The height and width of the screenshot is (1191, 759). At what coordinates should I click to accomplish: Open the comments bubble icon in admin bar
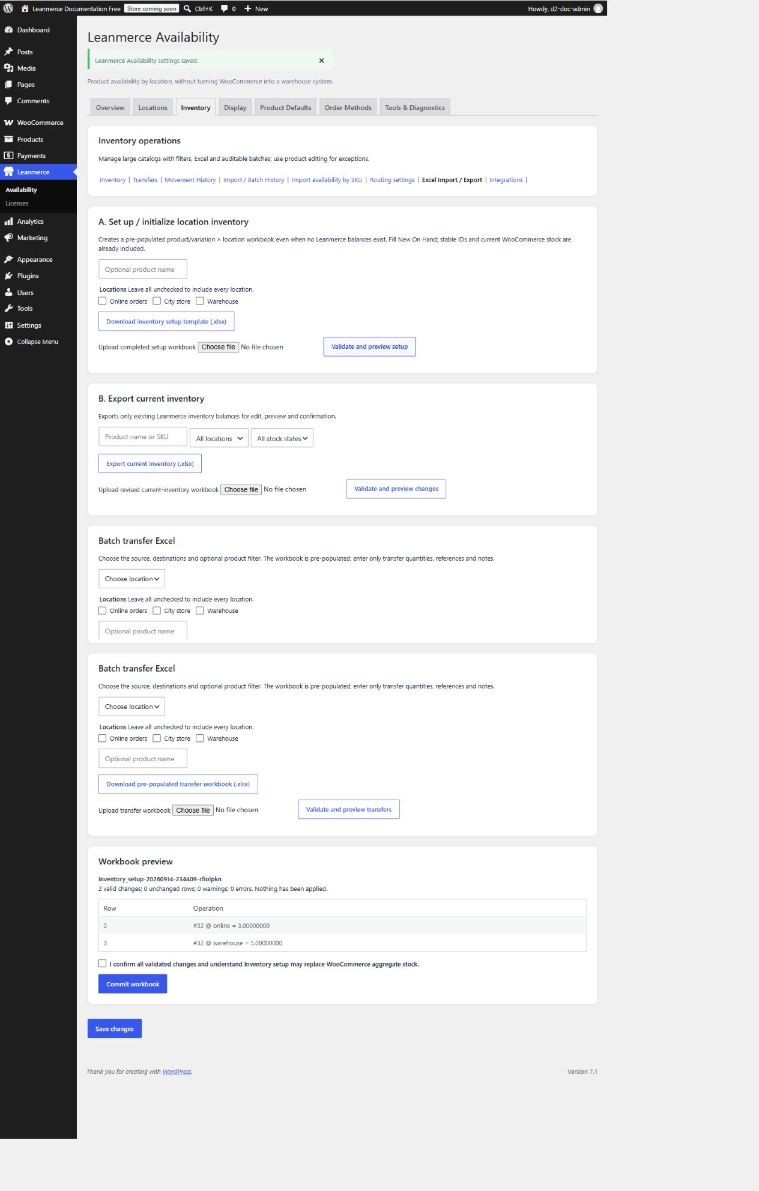click(x=224, y=8)
